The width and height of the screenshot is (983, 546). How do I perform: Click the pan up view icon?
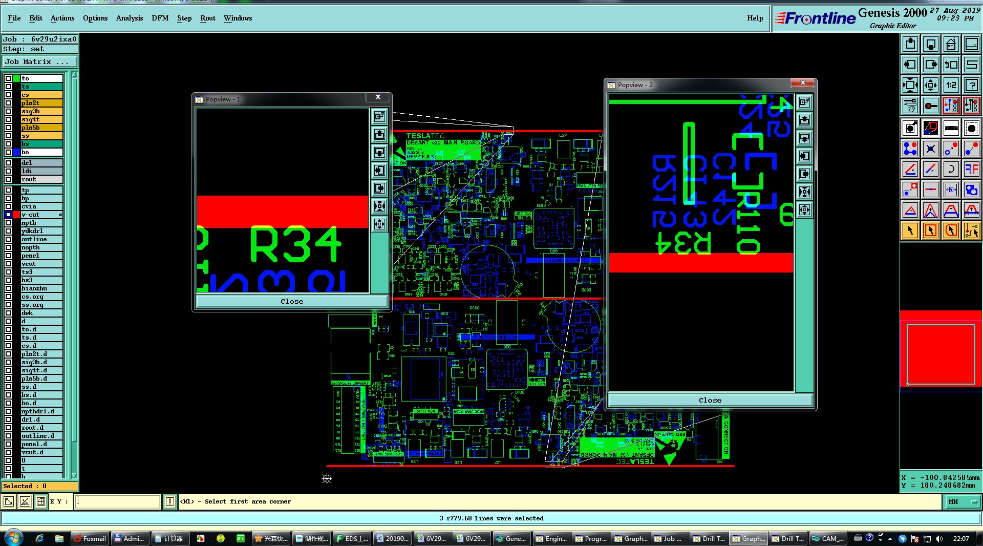click(910, 44)
